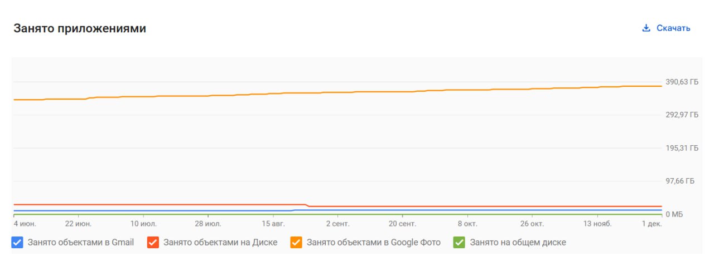This screenshot has width=714, height=261.
Task: Click the '1 дек.' date on the axis
Action: (652, 224)
